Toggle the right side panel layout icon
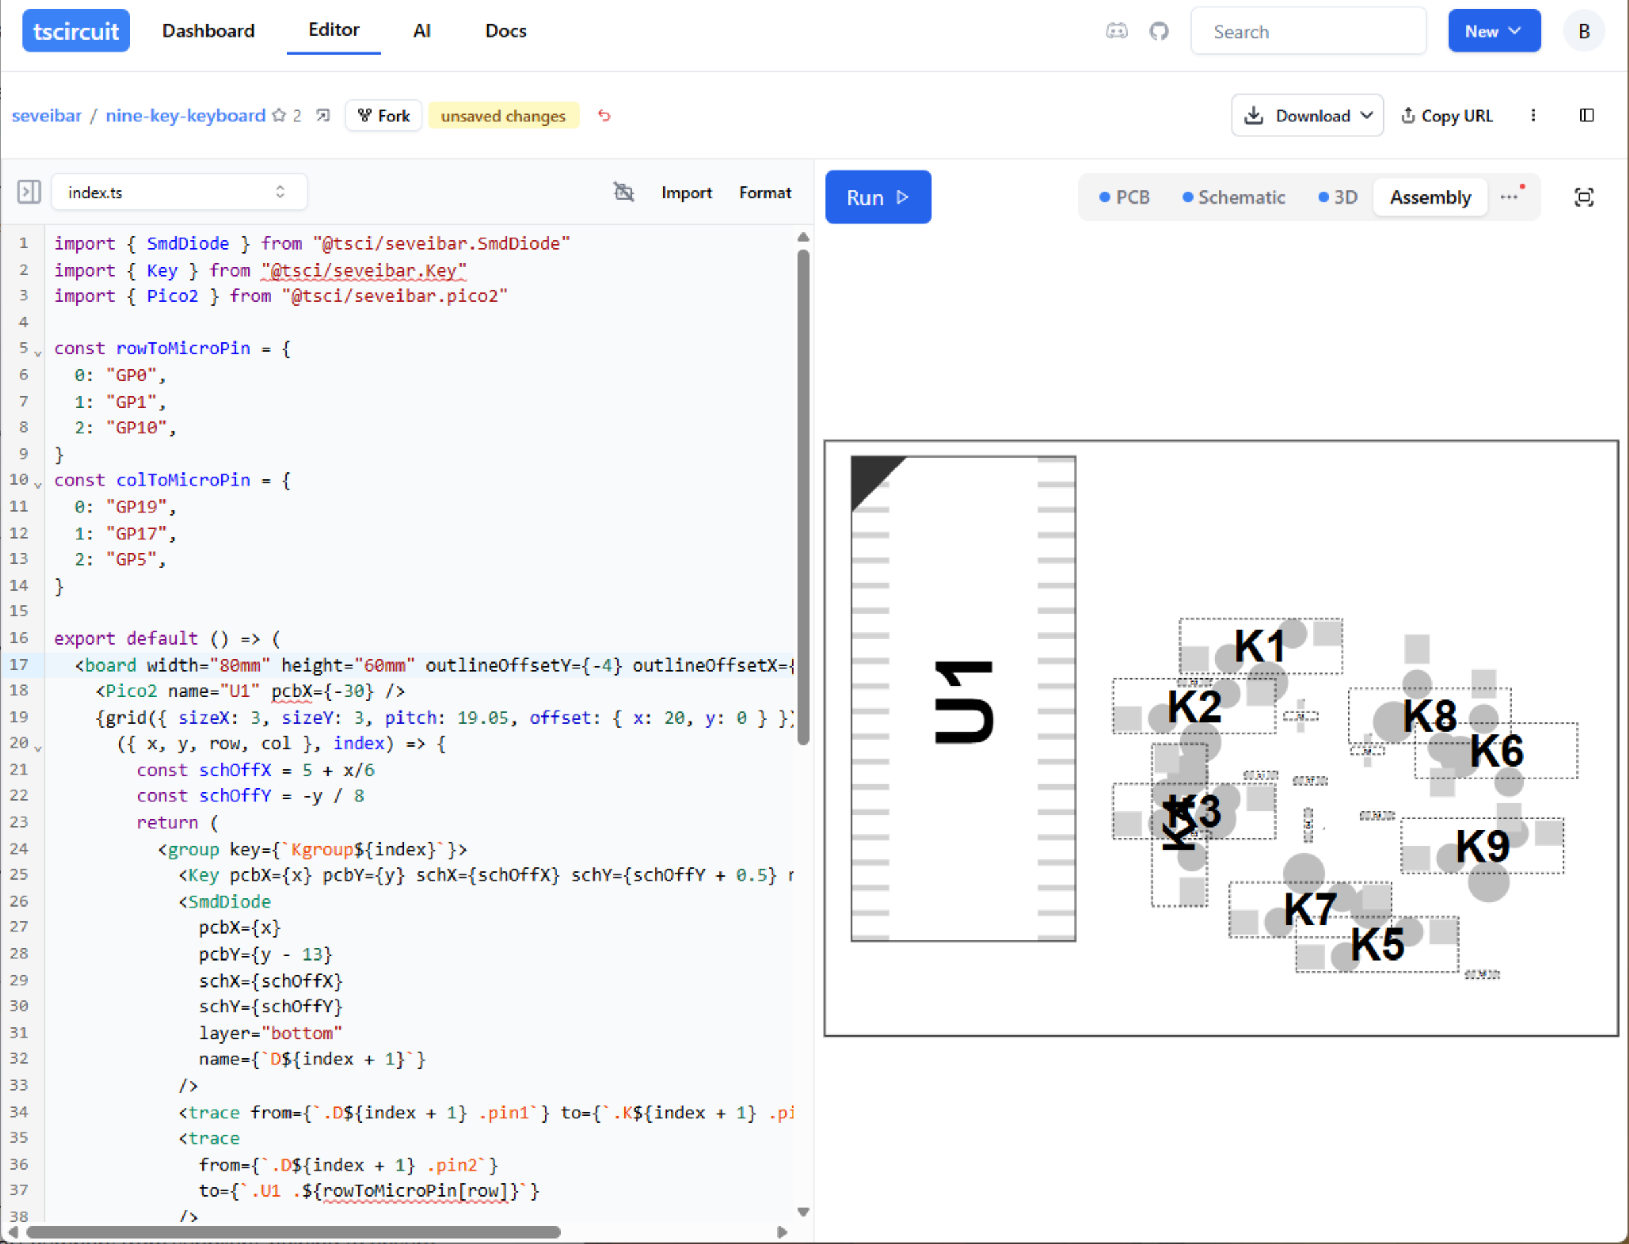 tap(1586, 115)
